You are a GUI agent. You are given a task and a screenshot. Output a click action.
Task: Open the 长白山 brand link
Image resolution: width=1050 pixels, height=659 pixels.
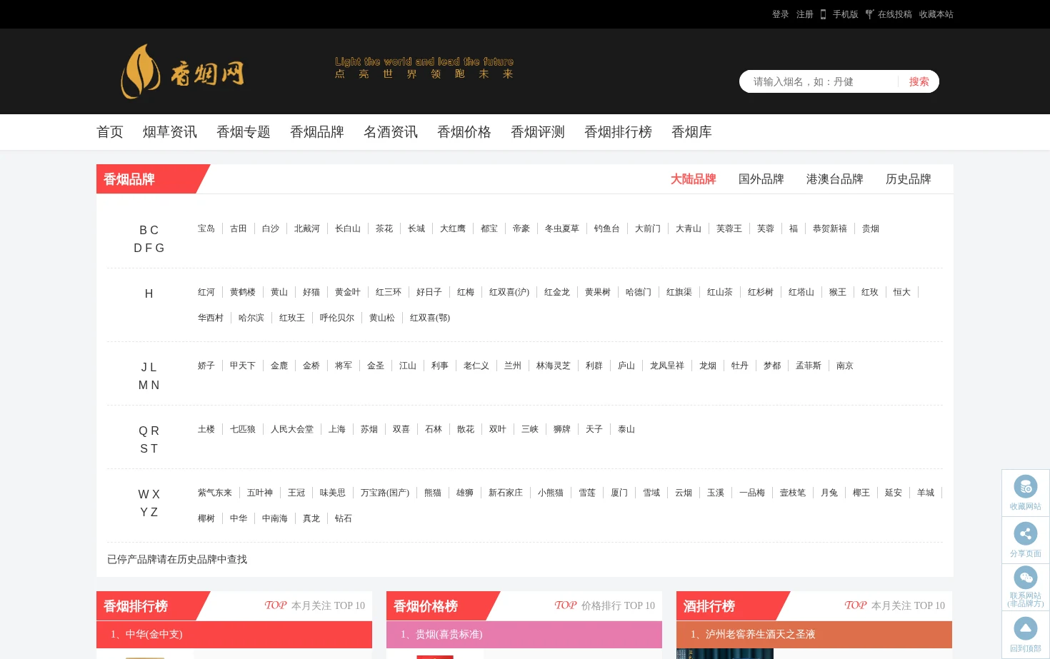tap(348, 228)
